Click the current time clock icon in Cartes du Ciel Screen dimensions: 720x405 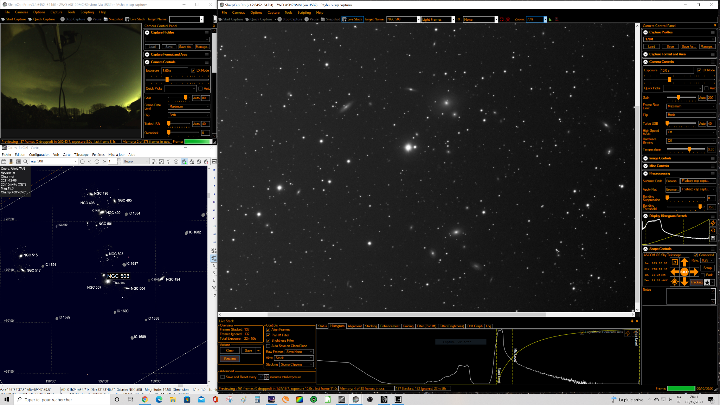(82, 161)
